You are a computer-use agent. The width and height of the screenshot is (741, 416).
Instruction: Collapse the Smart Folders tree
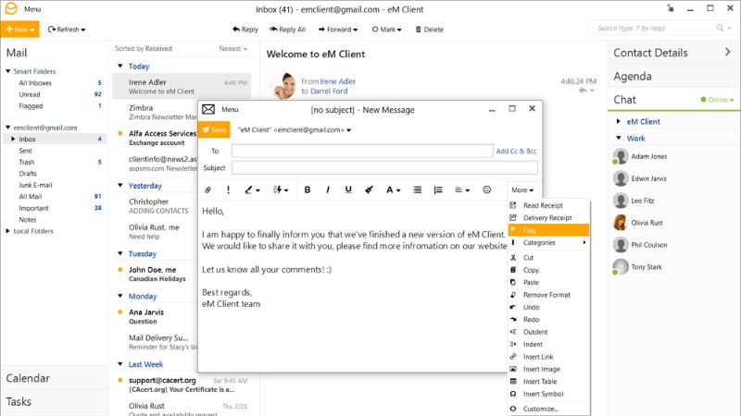(x=8, y=71)
